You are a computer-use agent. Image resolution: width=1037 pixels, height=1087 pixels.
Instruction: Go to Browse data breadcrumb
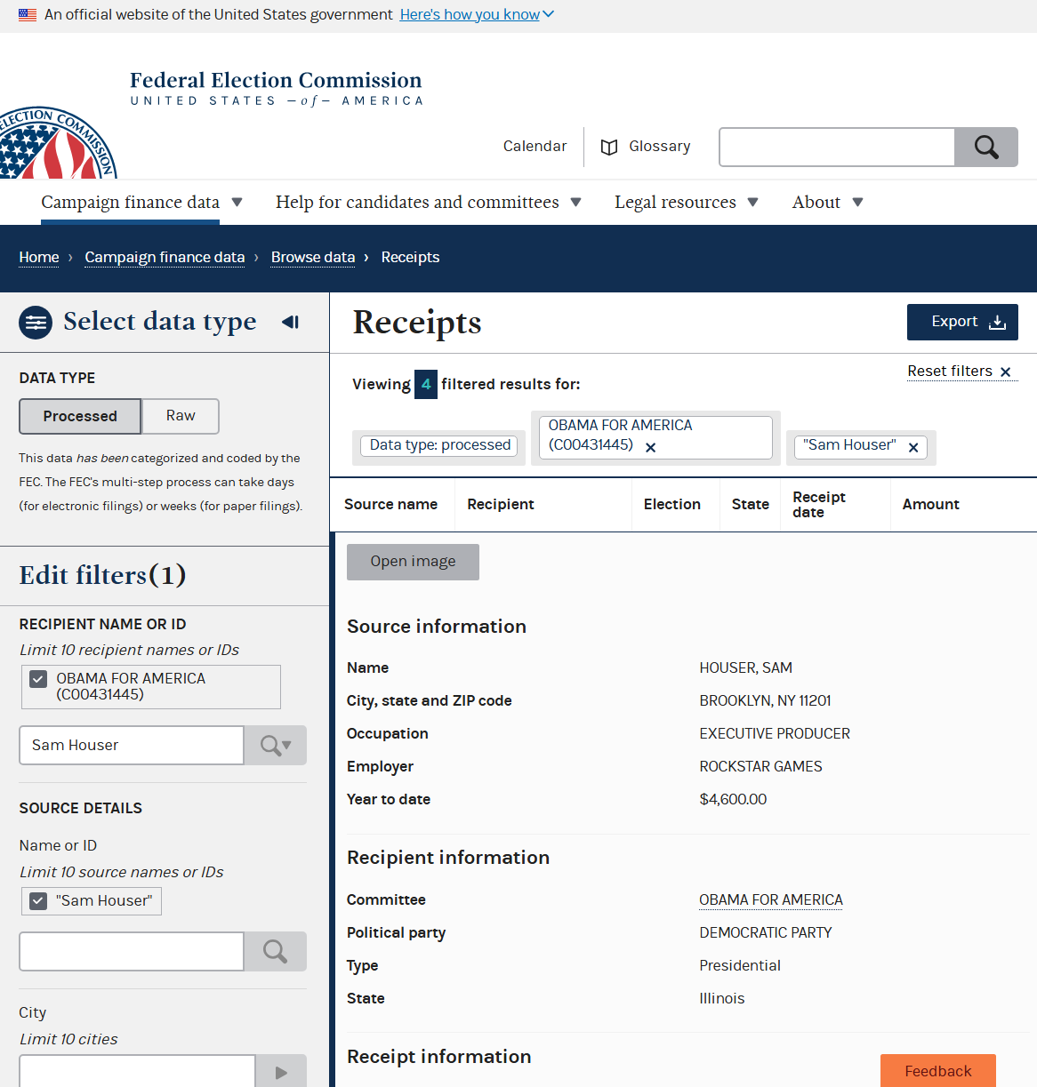313,257
